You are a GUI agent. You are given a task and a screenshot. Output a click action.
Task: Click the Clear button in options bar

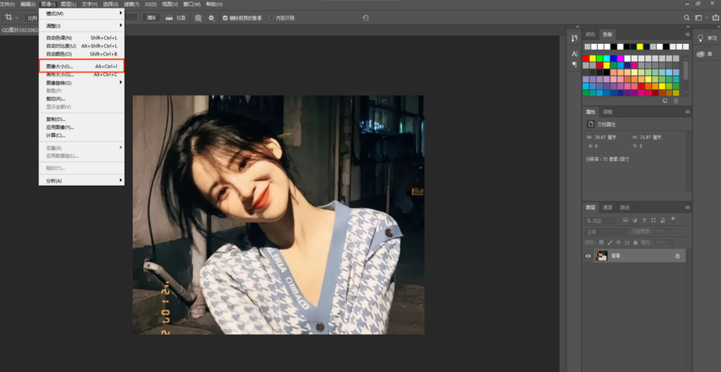click(x=151, y=18)
